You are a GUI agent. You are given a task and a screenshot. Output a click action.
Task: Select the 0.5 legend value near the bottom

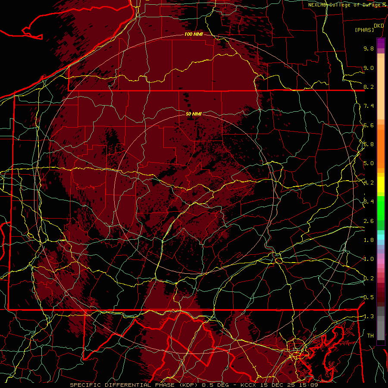tap(369, 297)
